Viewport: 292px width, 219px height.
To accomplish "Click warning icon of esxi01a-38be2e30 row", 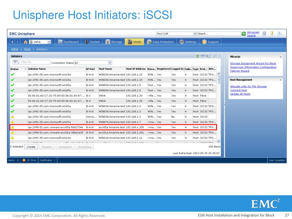I will pyautogui.click(x=13, y=133).
